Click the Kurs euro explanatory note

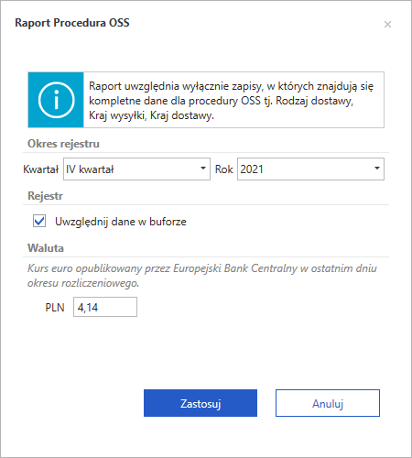202,276
